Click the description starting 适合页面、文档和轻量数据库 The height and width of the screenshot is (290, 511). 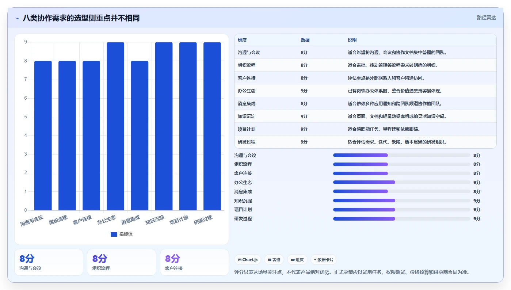(397, 117)
